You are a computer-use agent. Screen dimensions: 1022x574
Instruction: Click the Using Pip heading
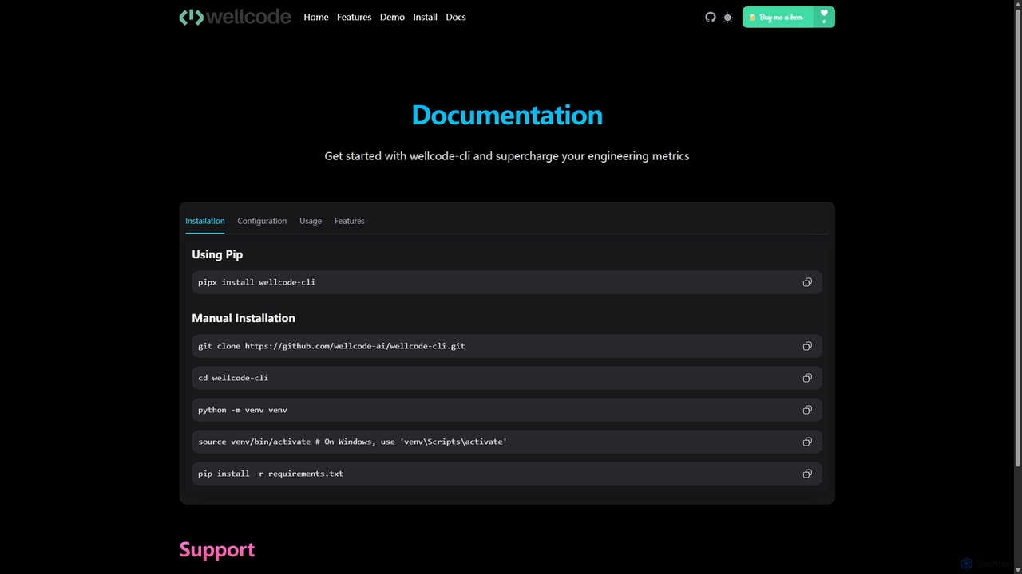tap(217, 254)
